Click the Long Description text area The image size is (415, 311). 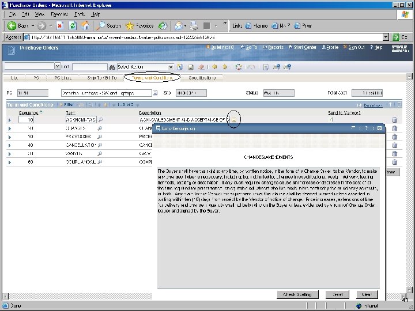tap(269, 227)
